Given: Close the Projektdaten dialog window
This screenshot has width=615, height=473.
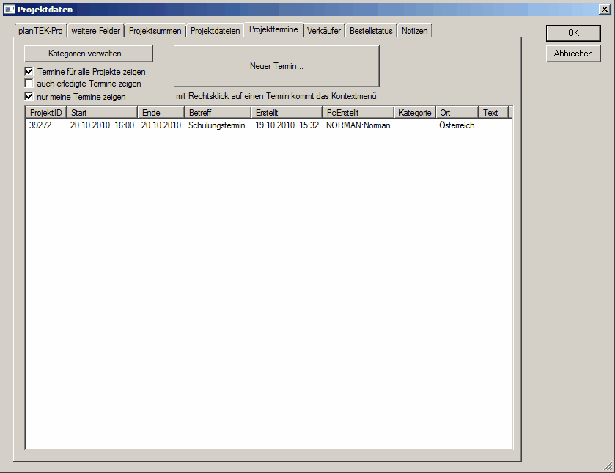Looking at the screenshot, I should coord(603,9).
